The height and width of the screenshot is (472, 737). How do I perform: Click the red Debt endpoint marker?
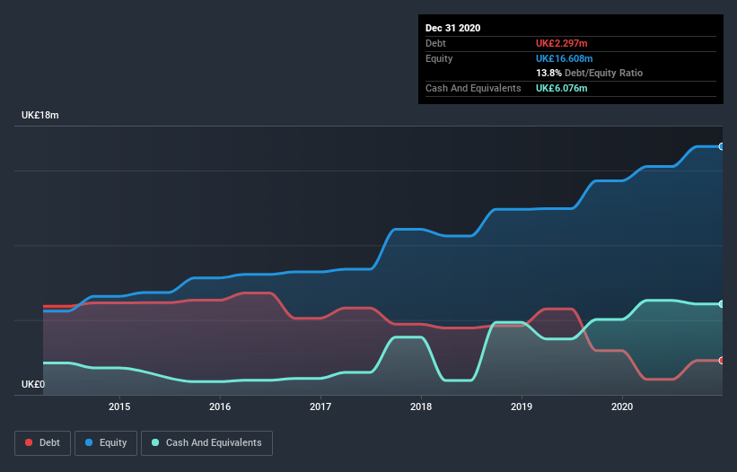722,360
